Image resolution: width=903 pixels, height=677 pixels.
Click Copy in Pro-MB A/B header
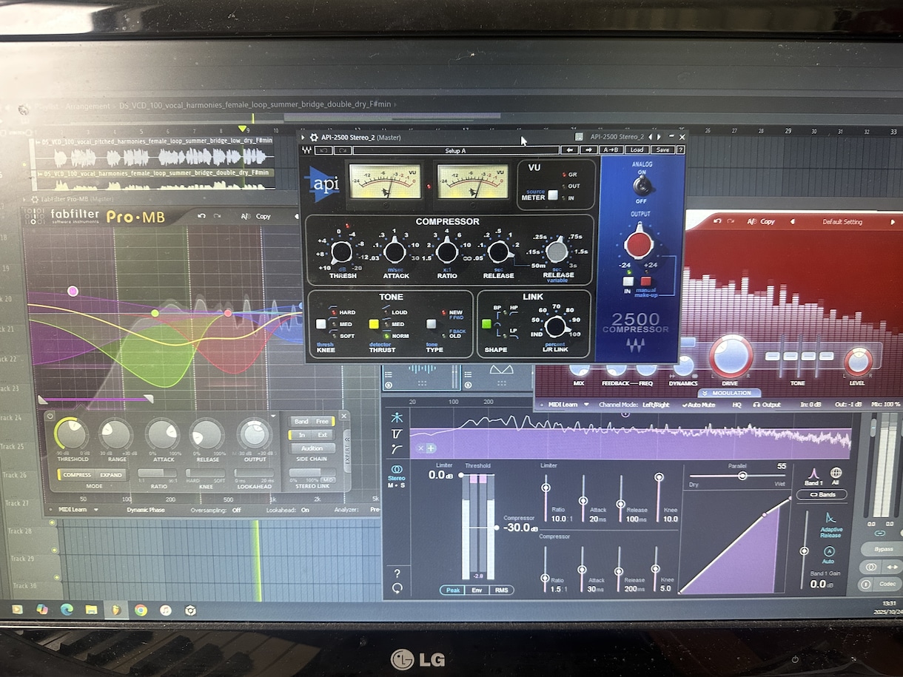pos(263,216)
